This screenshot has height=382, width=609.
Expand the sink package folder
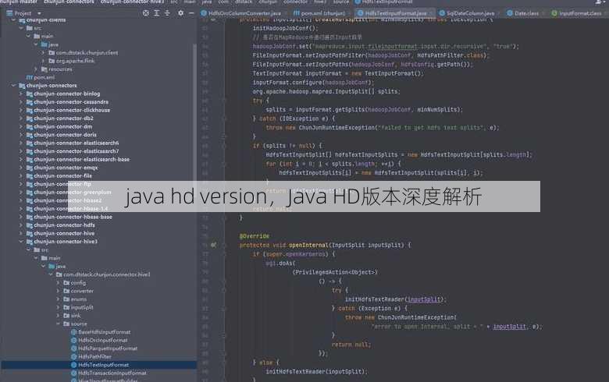[59, 316]
